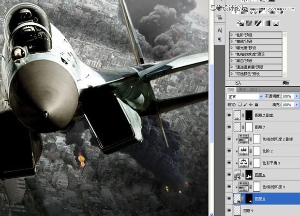Add a Gradient Map adjustment icon
300x216 pixels.
tap(267, 23)
